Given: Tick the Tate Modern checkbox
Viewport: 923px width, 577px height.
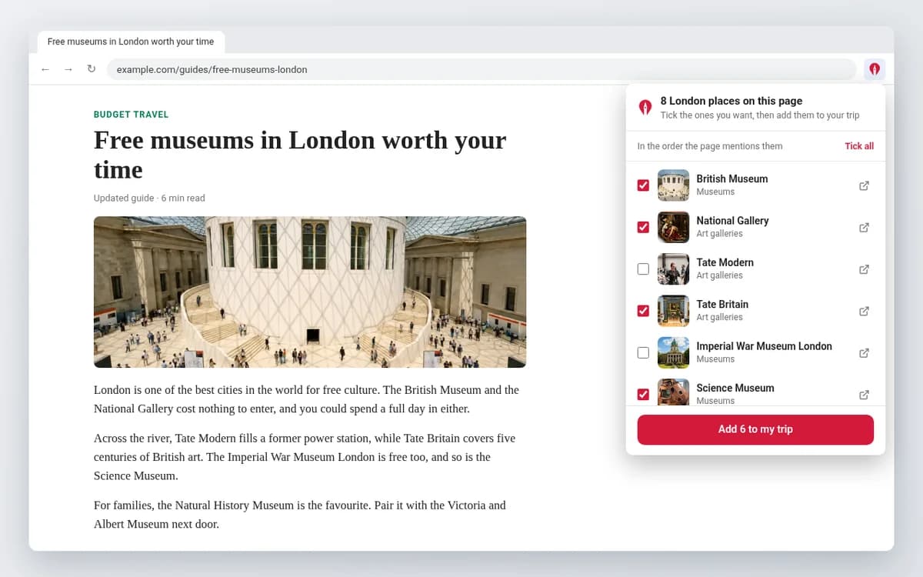Looking at the screenshot, I should (x=643, y=269).
